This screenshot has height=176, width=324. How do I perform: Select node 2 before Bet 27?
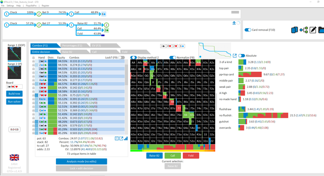[x=39, y=25]
